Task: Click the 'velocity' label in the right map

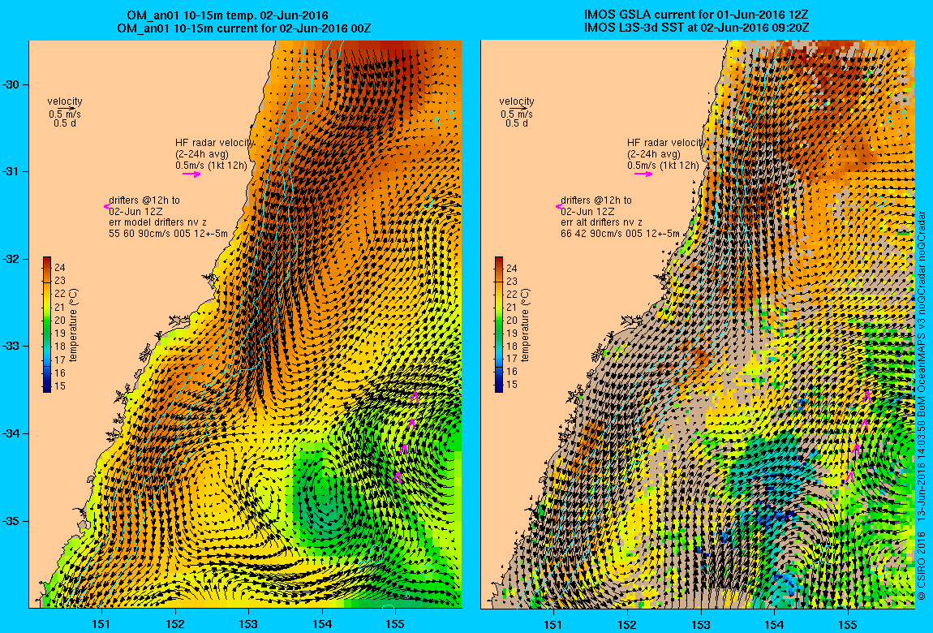Action: coord(517,101)
